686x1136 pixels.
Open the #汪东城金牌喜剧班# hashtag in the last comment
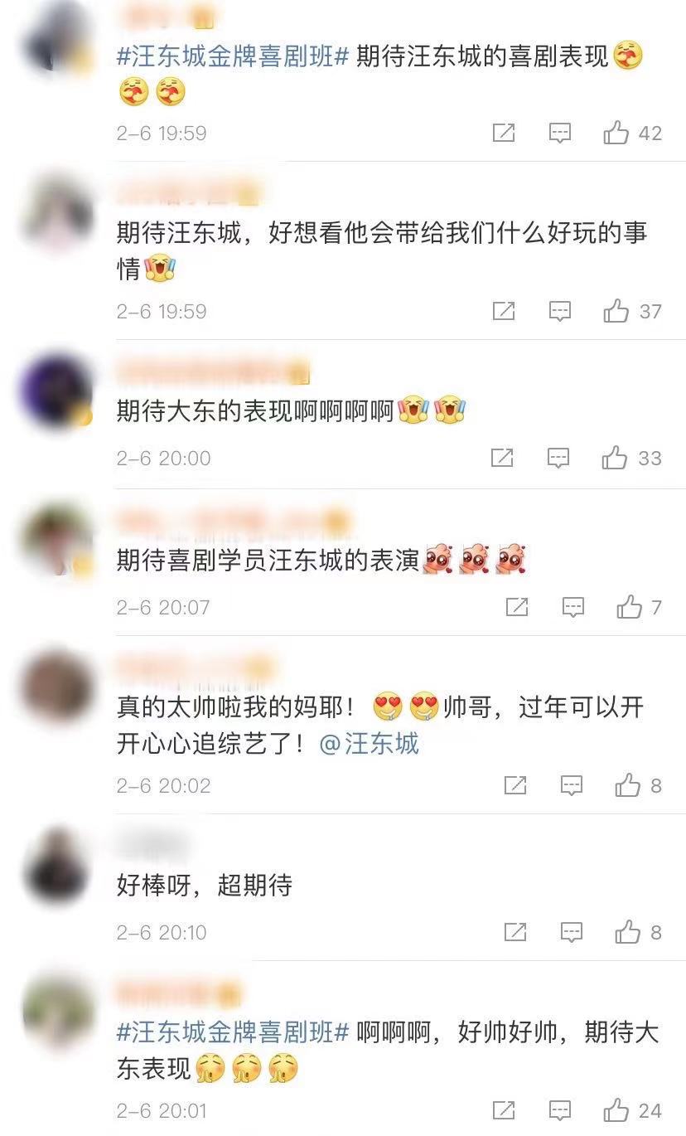pos(233,1032)
